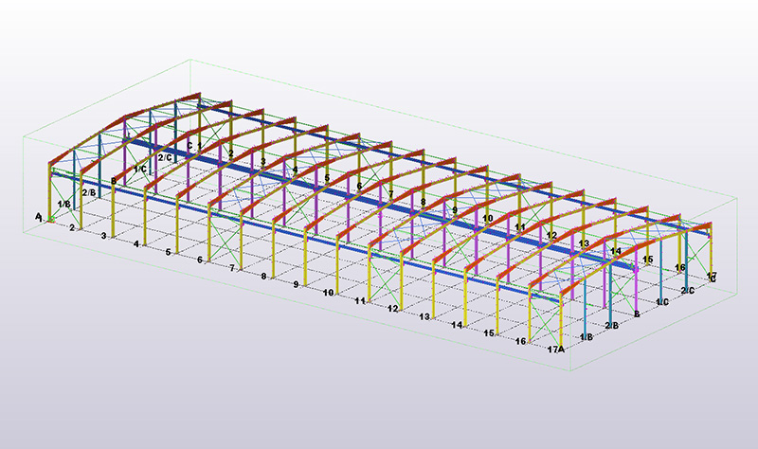Click far-side grid label 8 on axis C
The image size is (758, 449).
coord(423,202)
